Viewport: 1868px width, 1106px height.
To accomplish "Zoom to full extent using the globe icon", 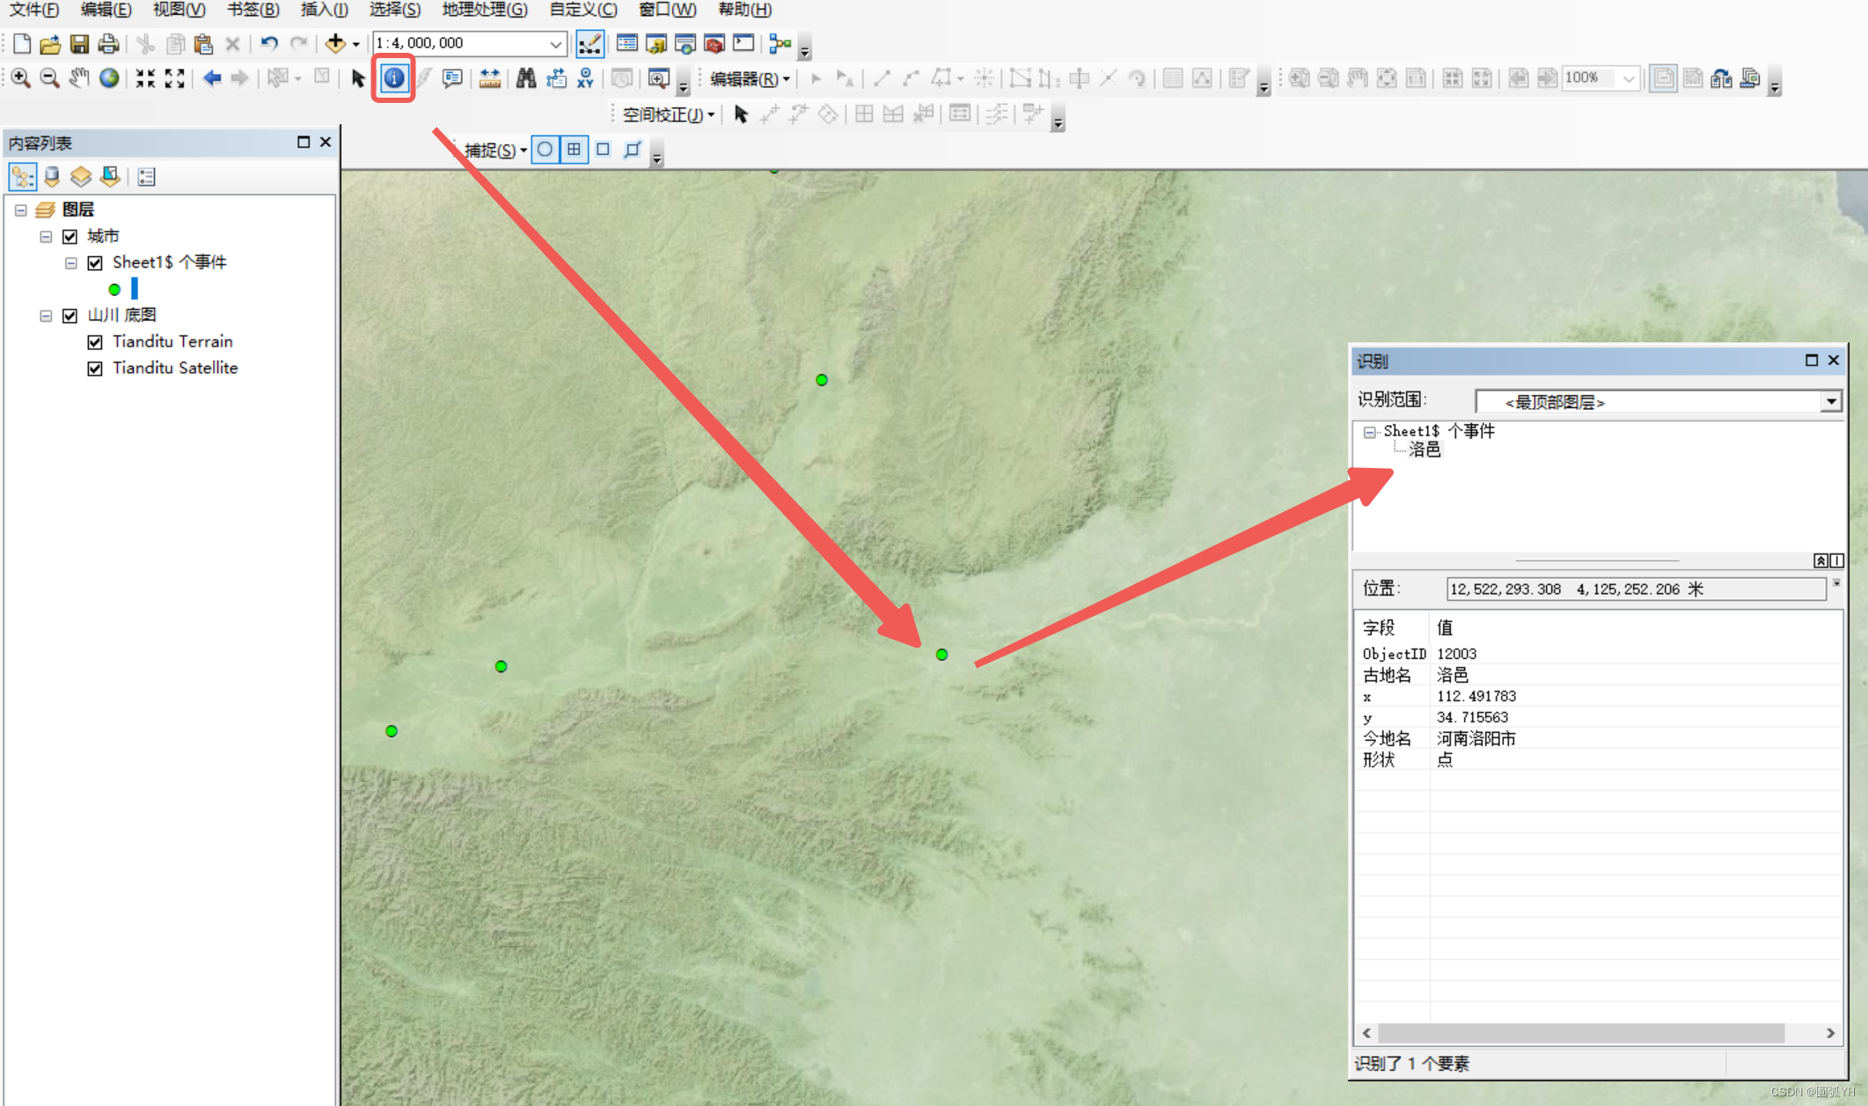I will pyautogui.click(x=109, y=77).
